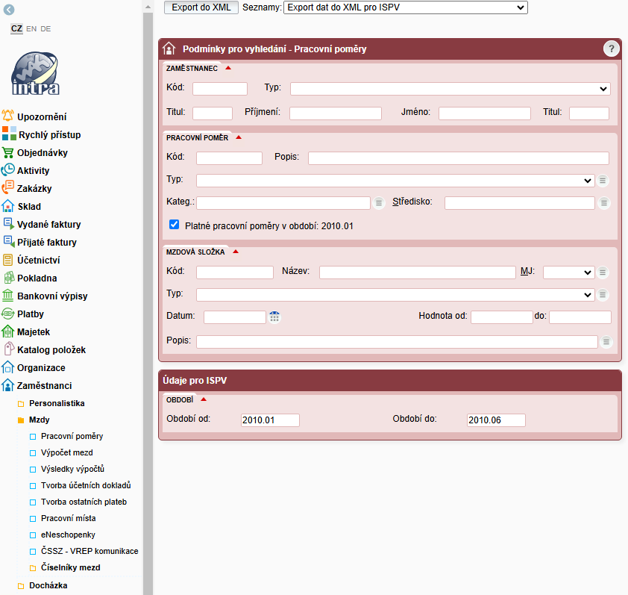Collapse the Zaměstnanec section triangle
Image resolution: width=628 pixels, height=595 pixels.
coord(228,68)
